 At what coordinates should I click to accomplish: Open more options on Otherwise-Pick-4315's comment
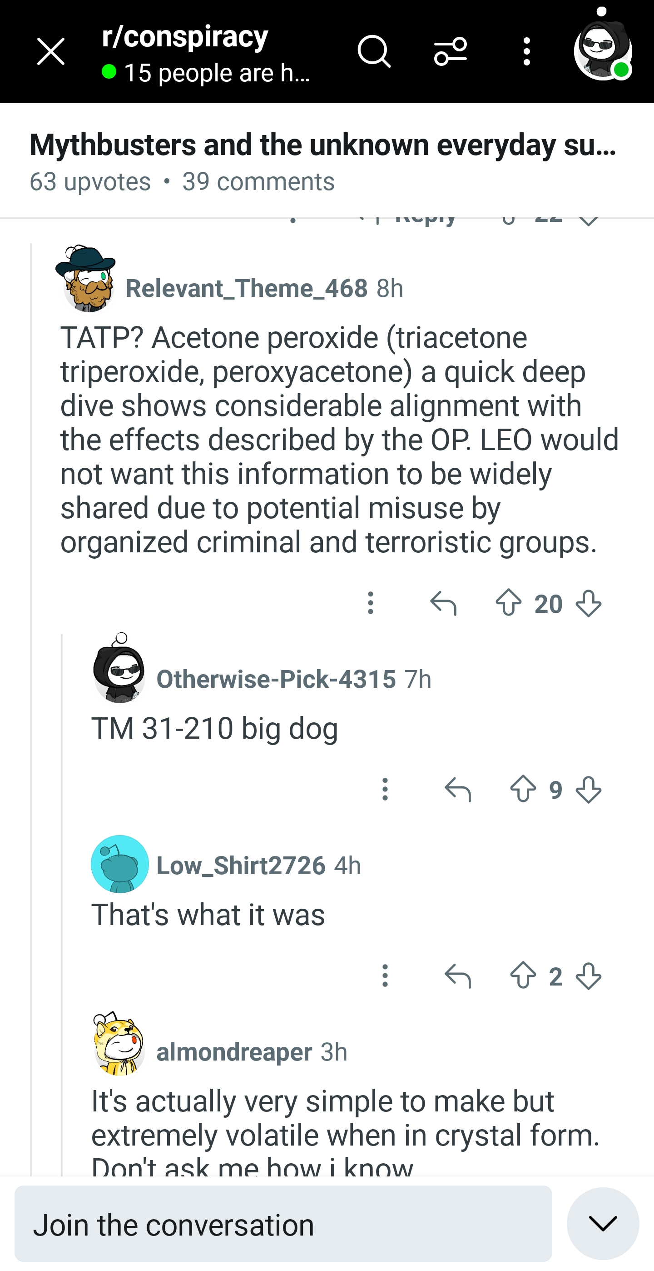tap(386, 790)
